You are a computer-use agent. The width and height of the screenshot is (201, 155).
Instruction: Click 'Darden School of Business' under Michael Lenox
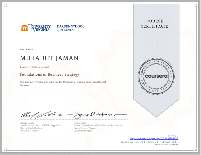click(31, 128)
